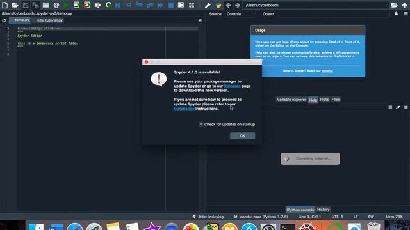The image size is (410, 230).
Task: Select the Help tab
Action: click(x=313, y=100)
